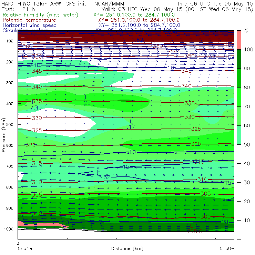
Task: Click the colorbar '50' value label
Action: tap(247, 145)
